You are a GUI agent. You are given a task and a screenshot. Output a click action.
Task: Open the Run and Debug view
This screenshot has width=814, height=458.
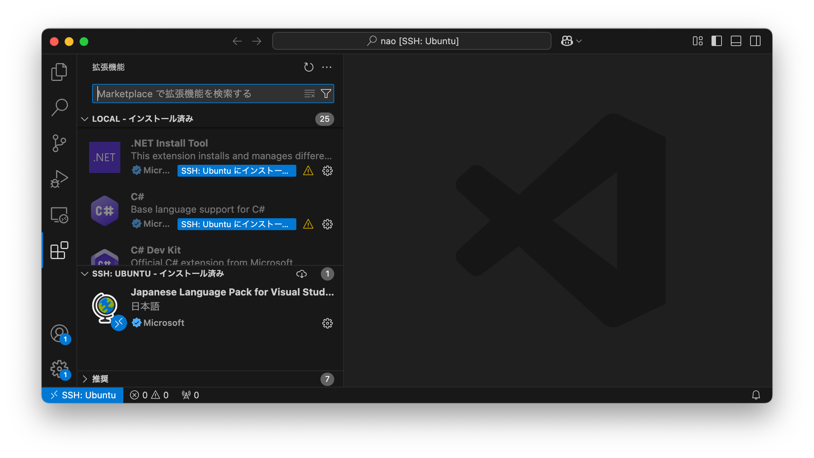(59, 179)
